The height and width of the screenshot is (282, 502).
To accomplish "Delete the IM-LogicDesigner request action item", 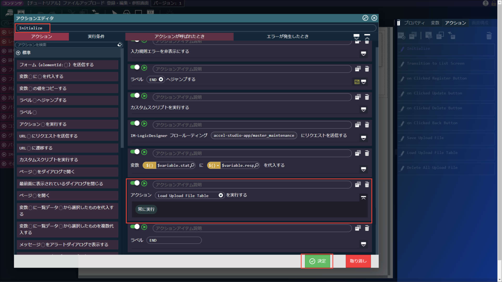I will pyautogui.click(x=367, y=125).
